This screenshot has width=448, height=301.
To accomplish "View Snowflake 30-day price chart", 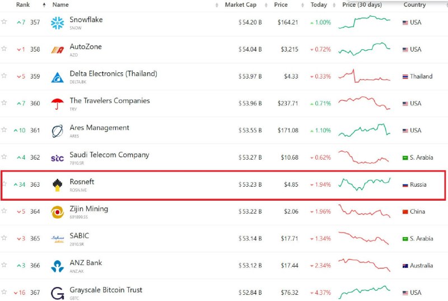I will coord(365,22).
